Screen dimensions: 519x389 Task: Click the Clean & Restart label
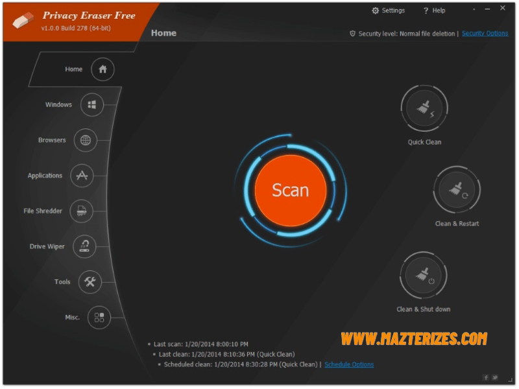pos(457,224)
